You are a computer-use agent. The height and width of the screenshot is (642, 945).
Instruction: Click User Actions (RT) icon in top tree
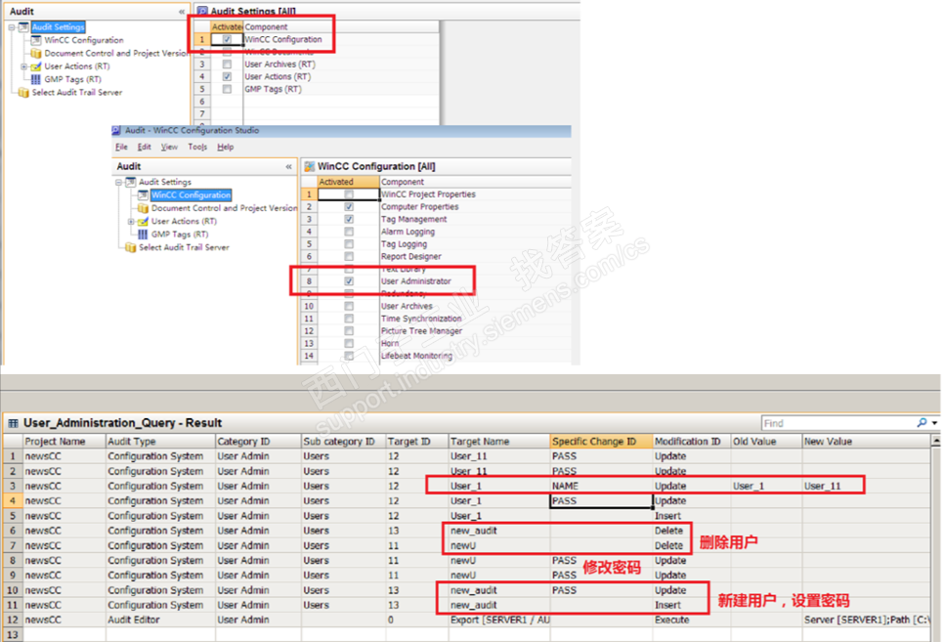point(36,66)
